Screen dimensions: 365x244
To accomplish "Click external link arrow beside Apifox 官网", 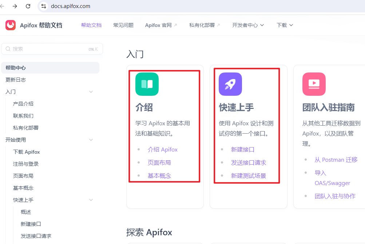I will [x=175, y=25].
